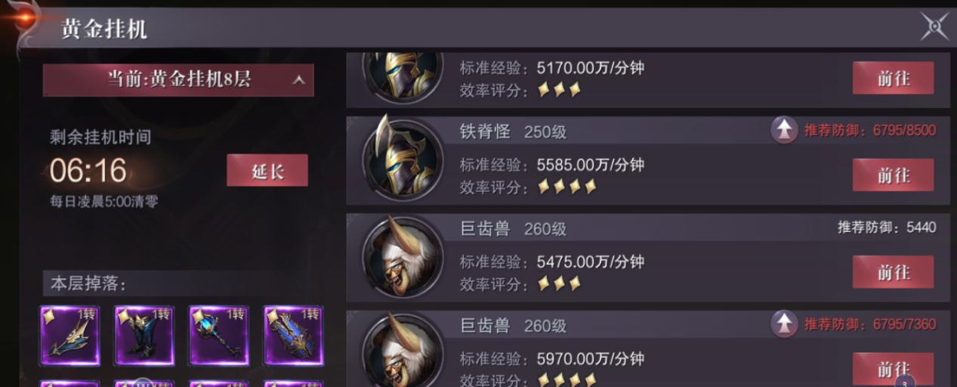Open the fourth drop item (blue shield)
The height and width of the screenshot is (387, 957).
(x=294, y=336)
